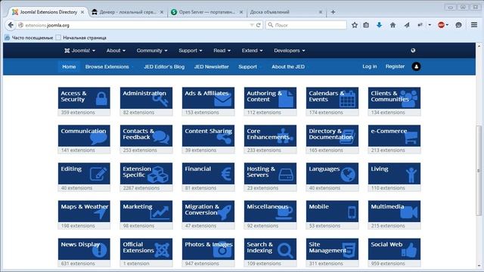484x272 pixels.
Task: Click the Log in link
Action: 370,66
